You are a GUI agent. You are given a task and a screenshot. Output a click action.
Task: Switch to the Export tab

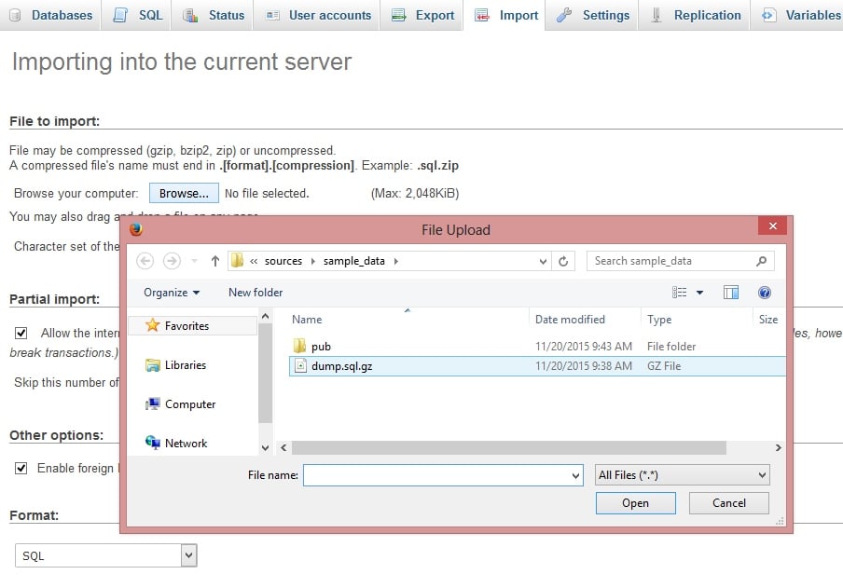(423, 15)
